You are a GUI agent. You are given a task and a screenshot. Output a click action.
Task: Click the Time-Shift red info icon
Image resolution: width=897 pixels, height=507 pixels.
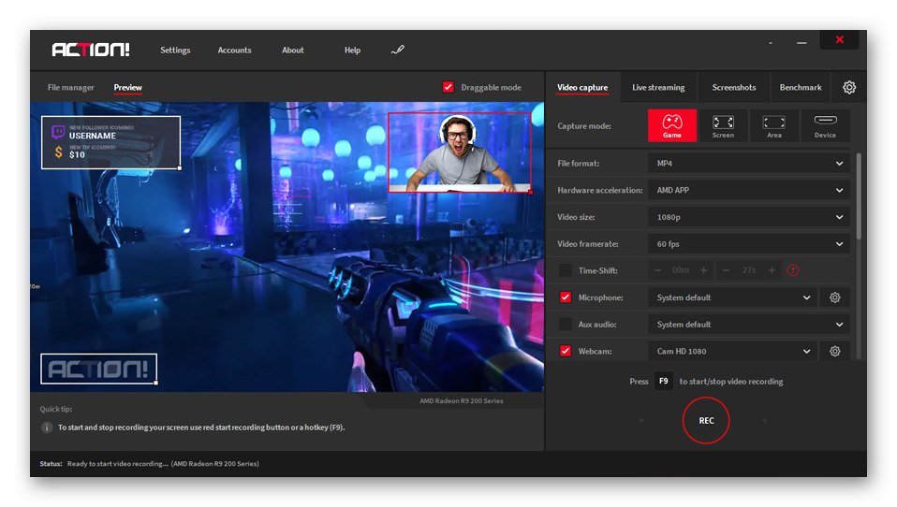(792, 270)
